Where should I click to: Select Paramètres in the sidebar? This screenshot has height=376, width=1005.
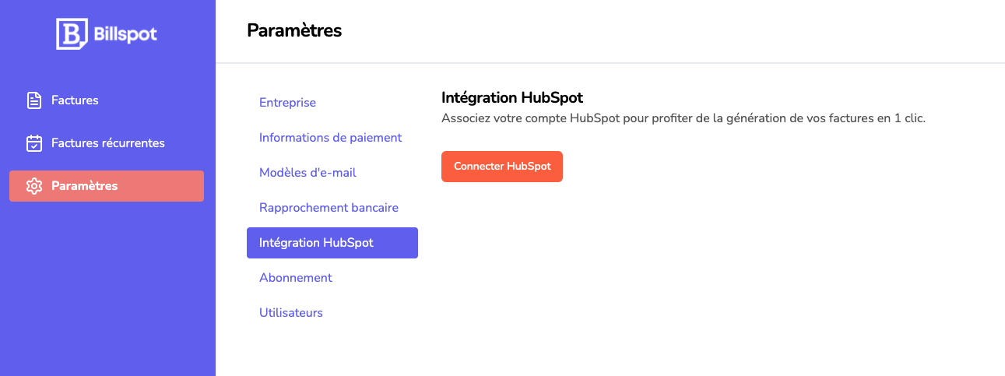[x=107, y=186]
